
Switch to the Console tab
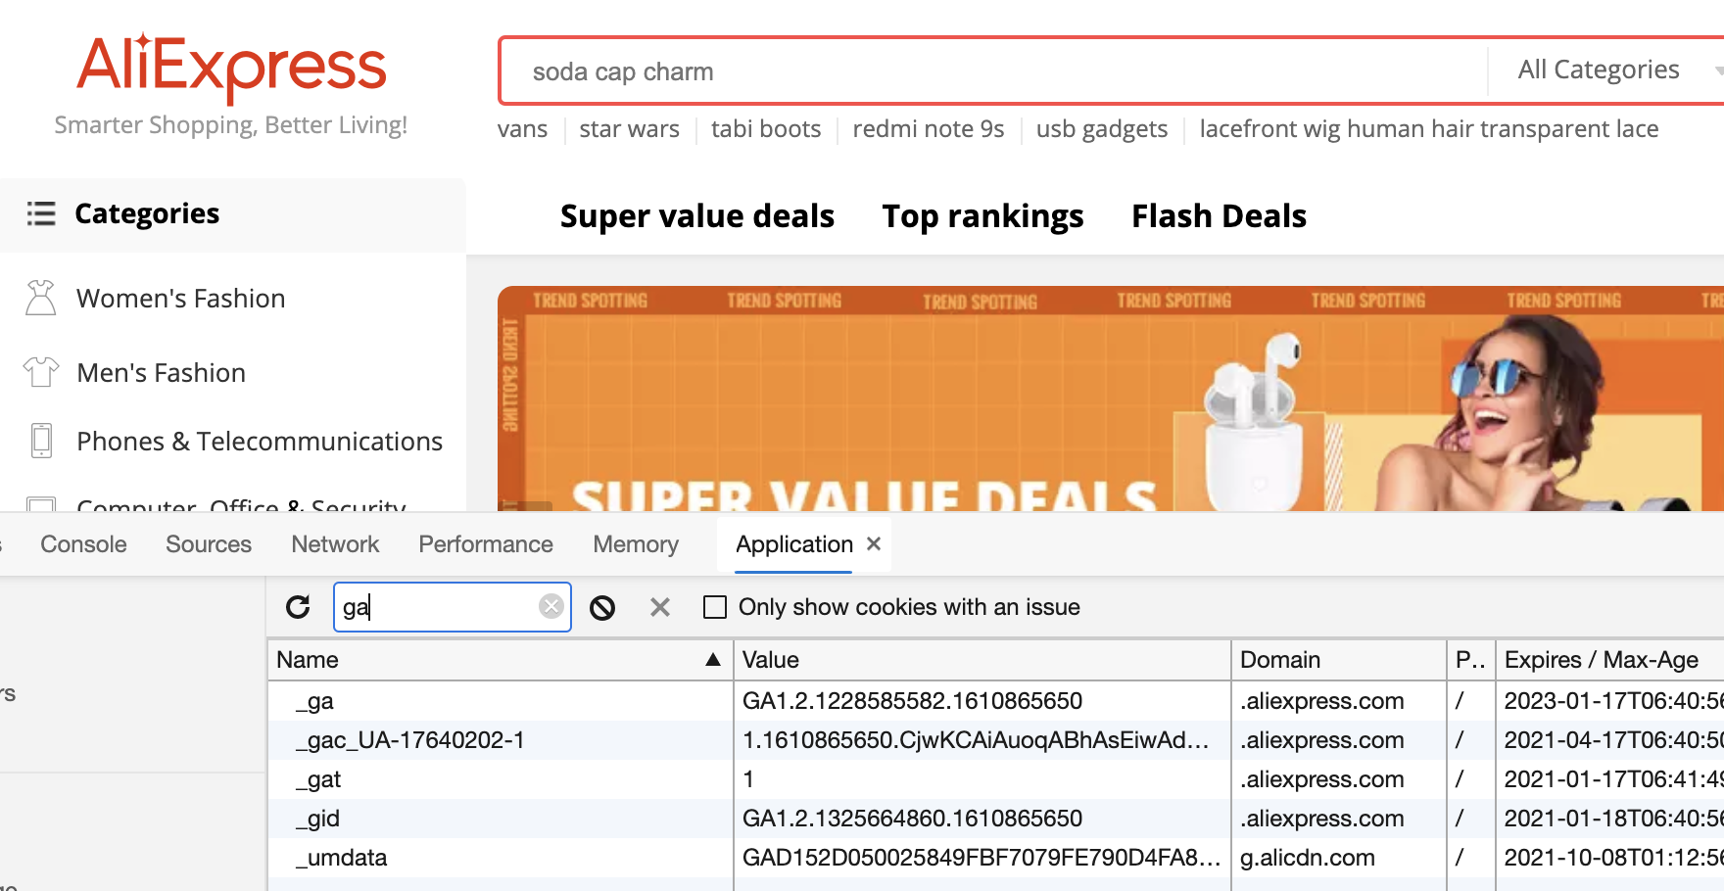click(x=83, y=544)
